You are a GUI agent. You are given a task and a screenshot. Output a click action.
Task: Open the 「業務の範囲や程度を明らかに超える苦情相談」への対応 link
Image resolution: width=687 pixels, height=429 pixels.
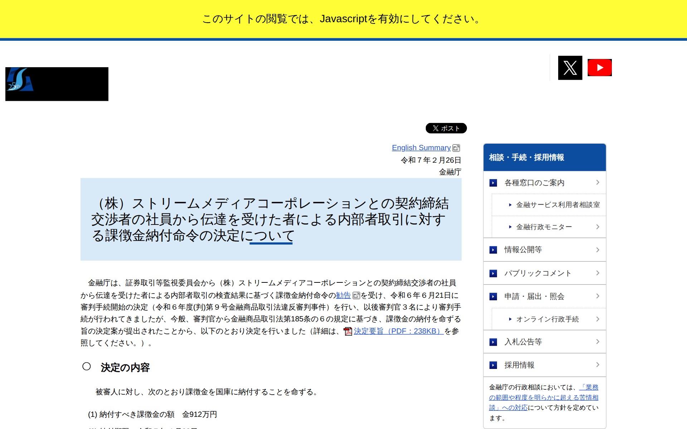(x=542, y=397)
